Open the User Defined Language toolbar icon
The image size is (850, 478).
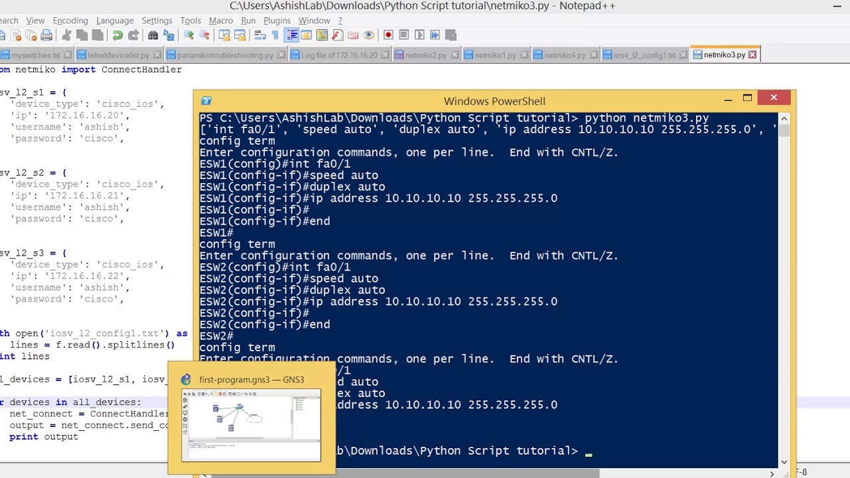coord(307,35)
